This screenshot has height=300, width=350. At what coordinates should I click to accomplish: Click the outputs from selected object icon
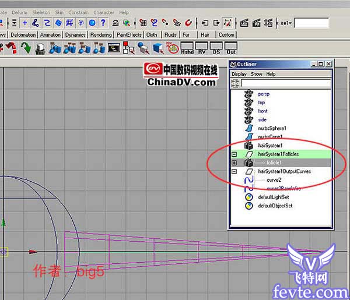(x=216, y=23)
